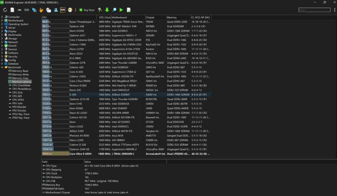Sort by the CPU column header
This screenshot has width=337, height=196.
69,17
